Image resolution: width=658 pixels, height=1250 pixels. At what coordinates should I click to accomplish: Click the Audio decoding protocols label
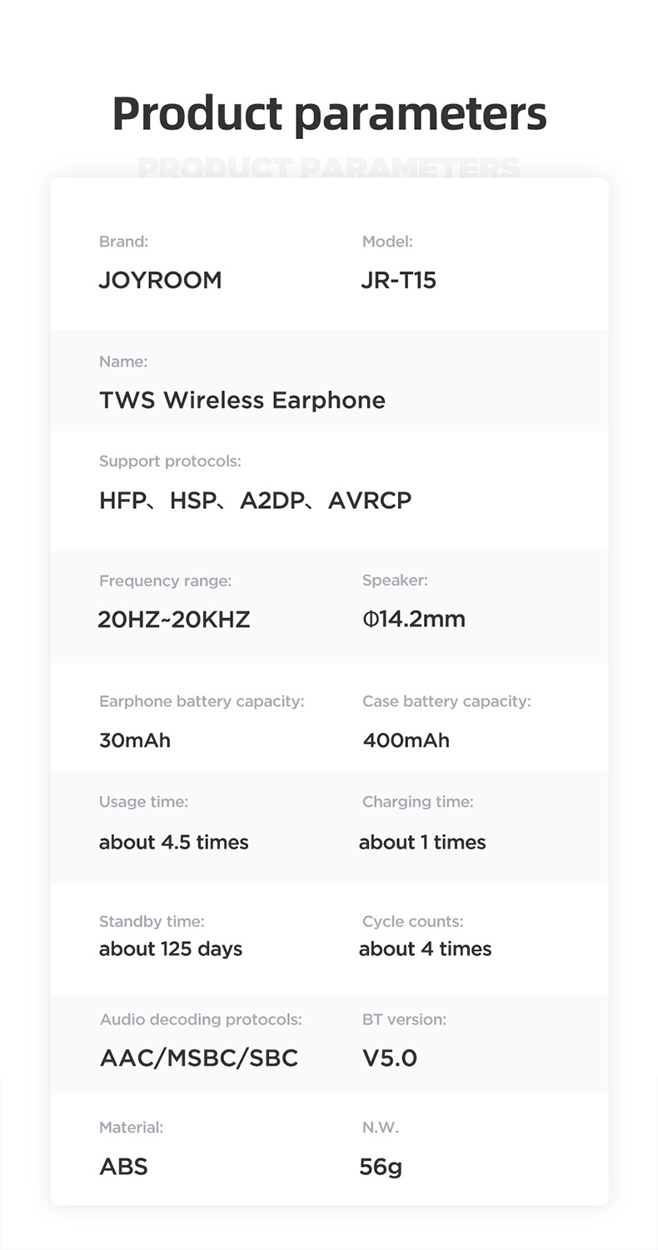tap(201, 1019)
